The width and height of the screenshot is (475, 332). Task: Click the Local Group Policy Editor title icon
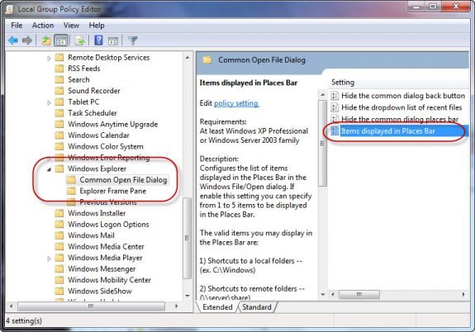point(9,9)
